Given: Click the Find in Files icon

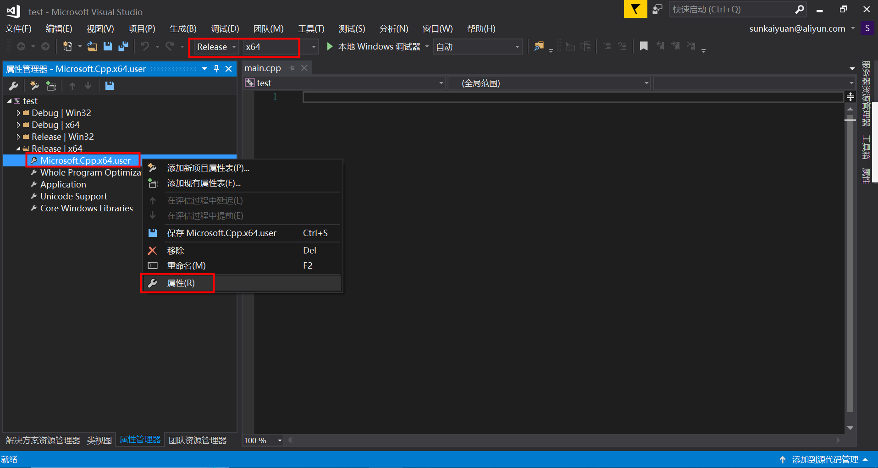Looking at the screenshot, I should tap(539, 46).
